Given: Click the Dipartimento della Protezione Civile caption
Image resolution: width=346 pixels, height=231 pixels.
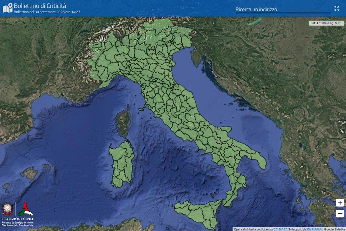Looking at the screenshot, I should pos(18,225).
